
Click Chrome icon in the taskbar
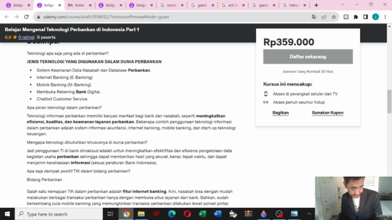tap(126, 214)
